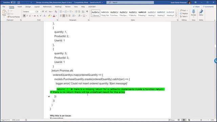This screenshot has width=217, height=122.
Task: Open the Bullets list dropdown arrow
Action: pyautogui.click(x=63, y=12)
